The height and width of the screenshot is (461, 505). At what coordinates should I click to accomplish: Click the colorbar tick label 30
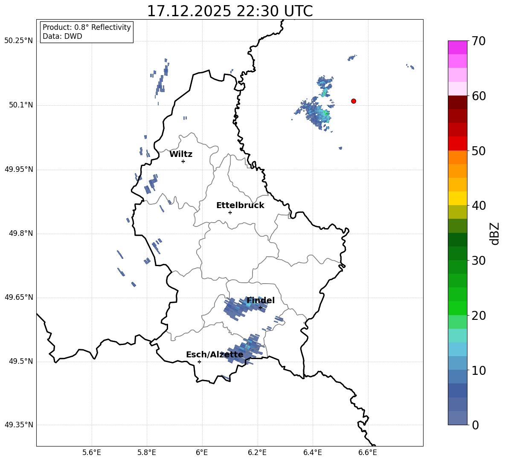(x=479, y=261)
